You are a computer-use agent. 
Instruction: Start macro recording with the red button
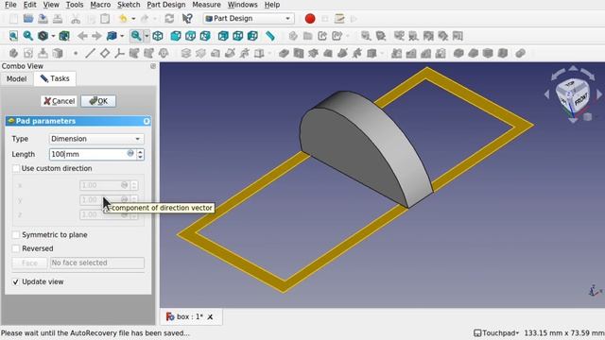tap(310, 19)
